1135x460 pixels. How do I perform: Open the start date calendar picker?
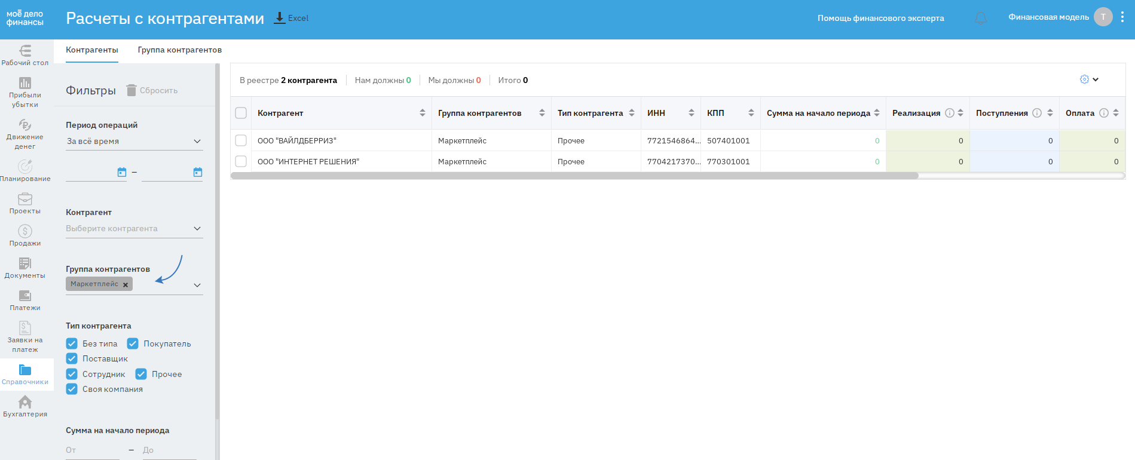coord(122,172)
